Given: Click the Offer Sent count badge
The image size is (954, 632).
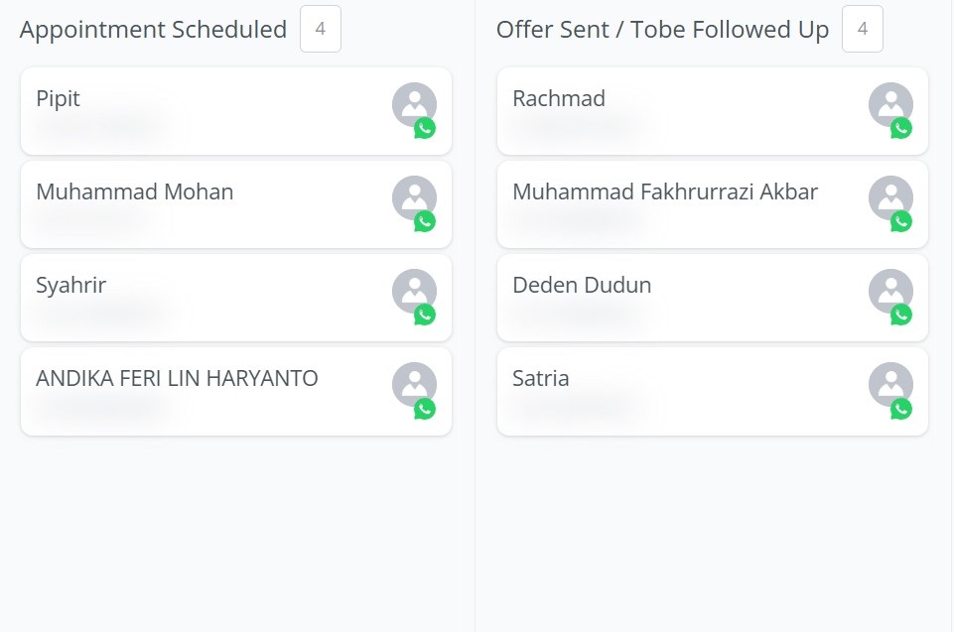Looking at the screenshot, I should (862, 30).
